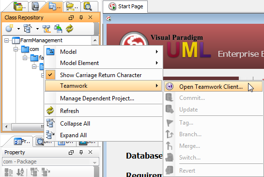Collapse the fa package node
Screen dimensions: 264x177
pyautogui.click(x=25, y=58)
